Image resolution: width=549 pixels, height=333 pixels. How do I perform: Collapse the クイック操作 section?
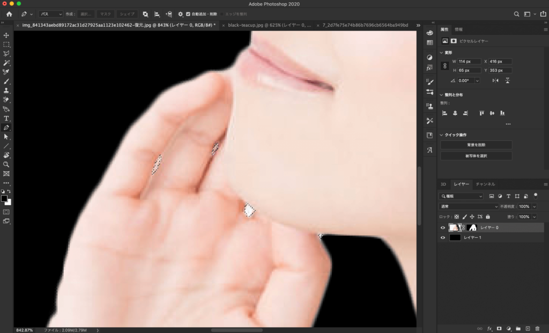tap(441, 135)
